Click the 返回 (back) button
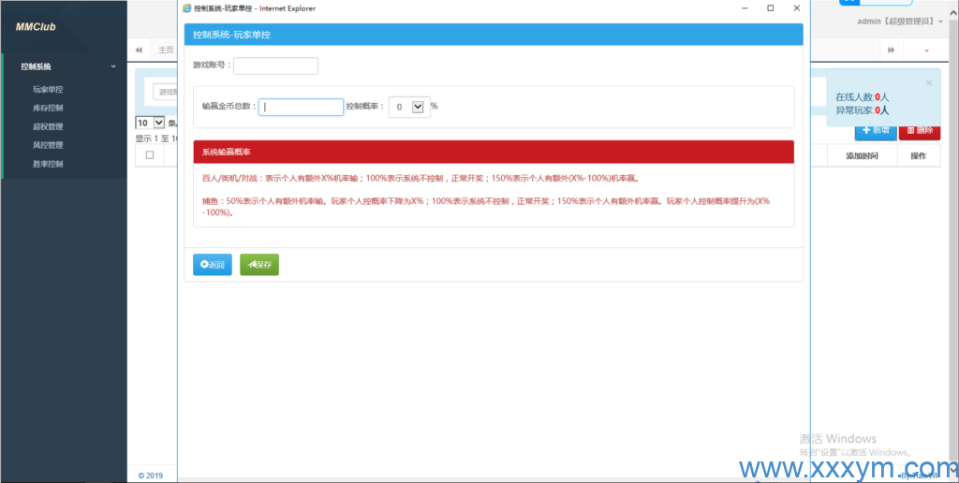The height and width of the screenshot is (483, 959). tap(212, 265)
